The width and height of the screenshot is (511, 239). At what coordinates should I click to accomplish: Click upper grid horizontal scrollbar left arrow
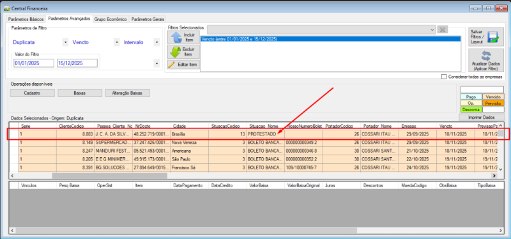tap(13, 176)
